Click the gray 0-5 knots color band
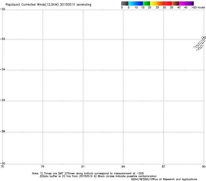The width and height of the screenshot is (206, 181). click(x=125, y=3)
